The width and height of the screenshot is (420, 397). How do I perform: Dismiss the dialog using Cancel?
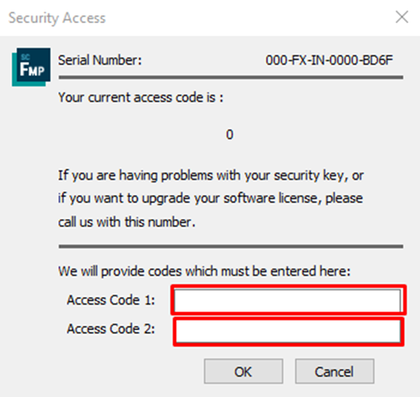coord(334,372)
